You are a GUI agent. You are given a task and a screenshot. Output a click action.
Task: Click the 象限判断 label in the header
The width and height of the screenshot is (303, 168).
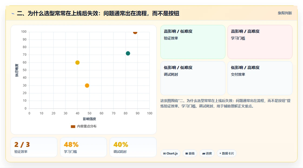click(x=285, y=13)
